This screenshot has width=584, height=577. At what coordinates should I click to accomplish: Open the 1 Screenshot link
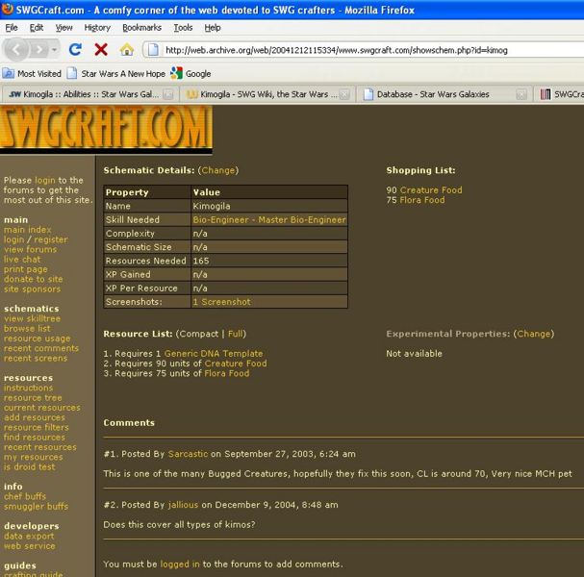tap(221, 302)
